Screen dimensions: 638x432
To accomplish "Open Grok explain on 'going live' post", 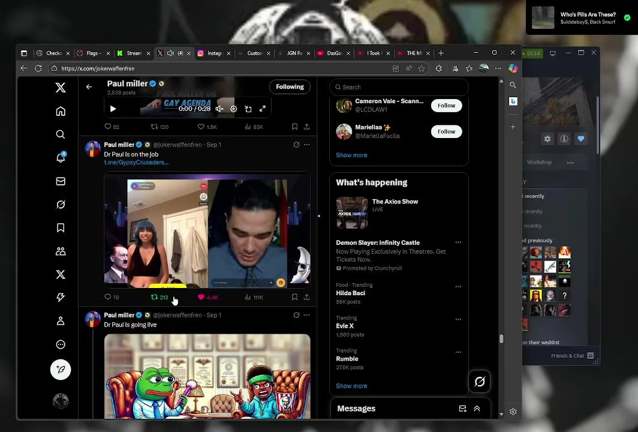I will [x=297, y=315].
